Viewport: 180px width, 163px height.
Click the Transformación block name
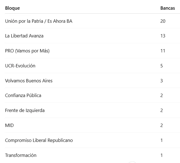pyautogui.click(x=21, y=155)
